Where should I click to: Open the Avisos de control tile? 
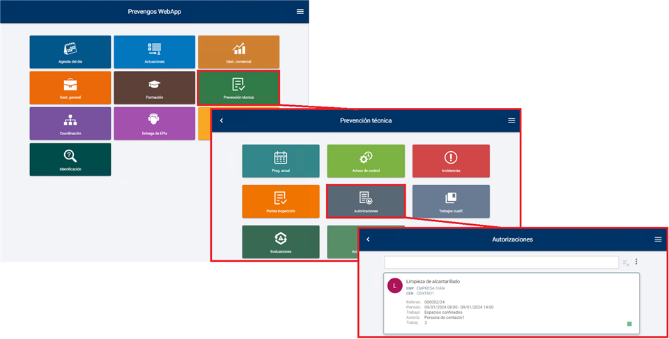(366, 161)
